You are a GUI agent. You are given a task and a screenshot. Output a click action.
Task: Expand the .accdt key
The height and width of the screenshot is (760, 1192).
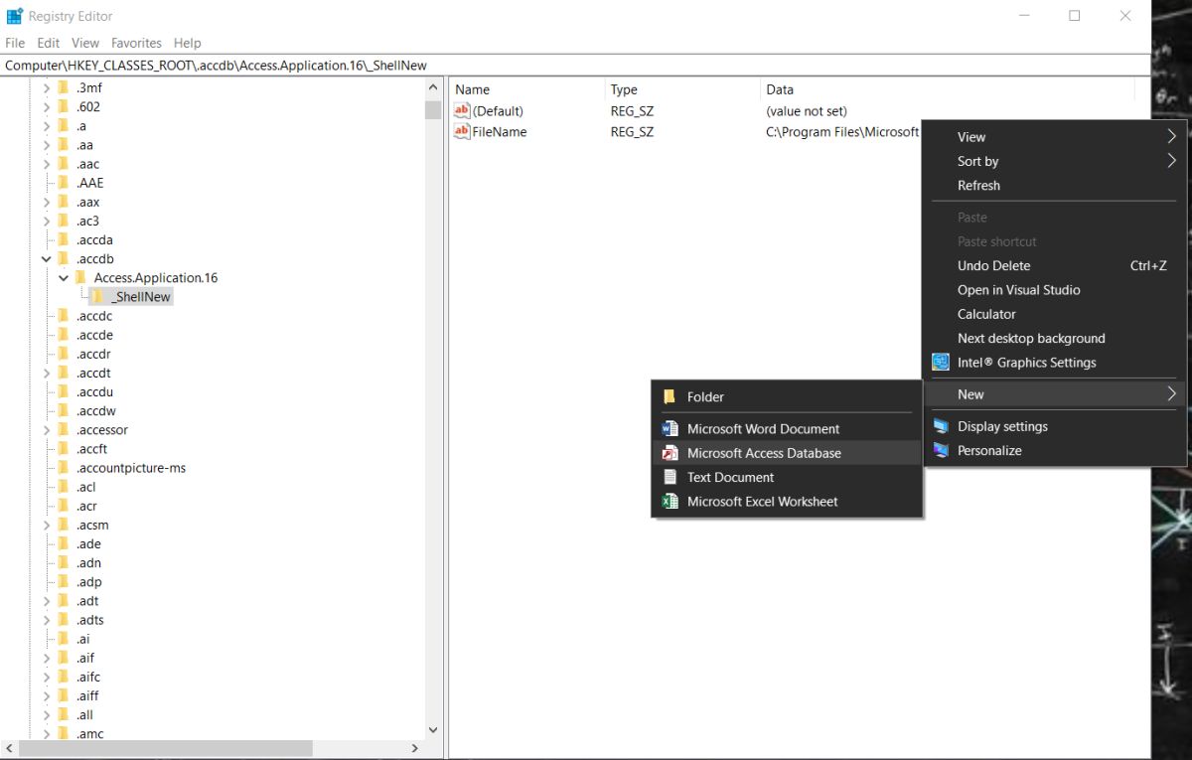tap(46, 373)
